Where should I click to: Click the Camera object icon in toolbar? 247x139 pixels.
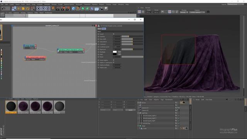click(101, 8)
